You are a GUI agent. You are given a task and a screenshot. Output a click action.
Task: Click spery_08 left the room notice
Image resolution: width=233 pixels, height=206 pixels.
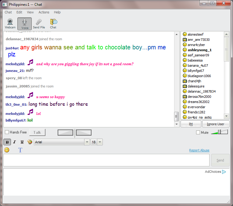tap(23, 78)
